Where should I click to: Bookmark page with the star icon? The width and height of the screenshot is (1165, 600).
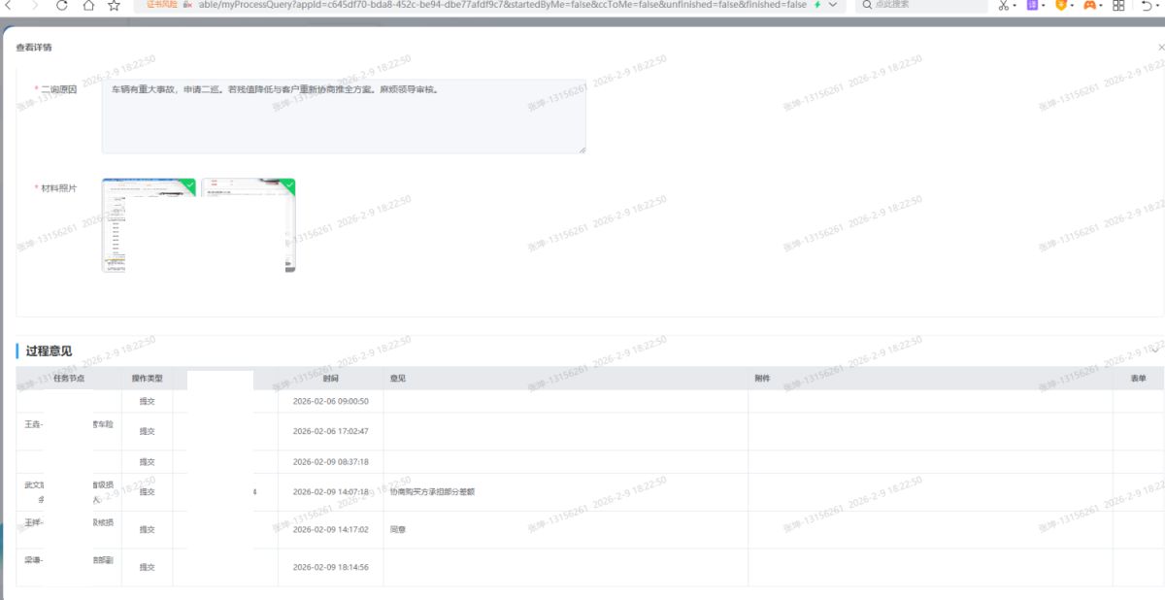click(x=114, y=5)
